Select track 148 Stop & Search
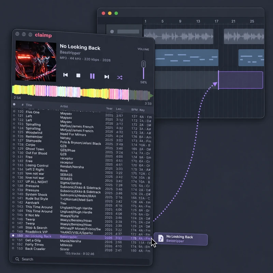The height and width of the screenshot is (273, 273). point(81,228)
